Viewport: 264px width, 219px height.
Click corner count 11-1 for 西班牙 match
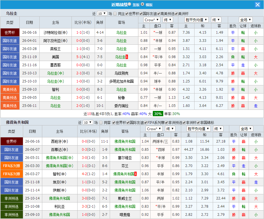[104, 141]
